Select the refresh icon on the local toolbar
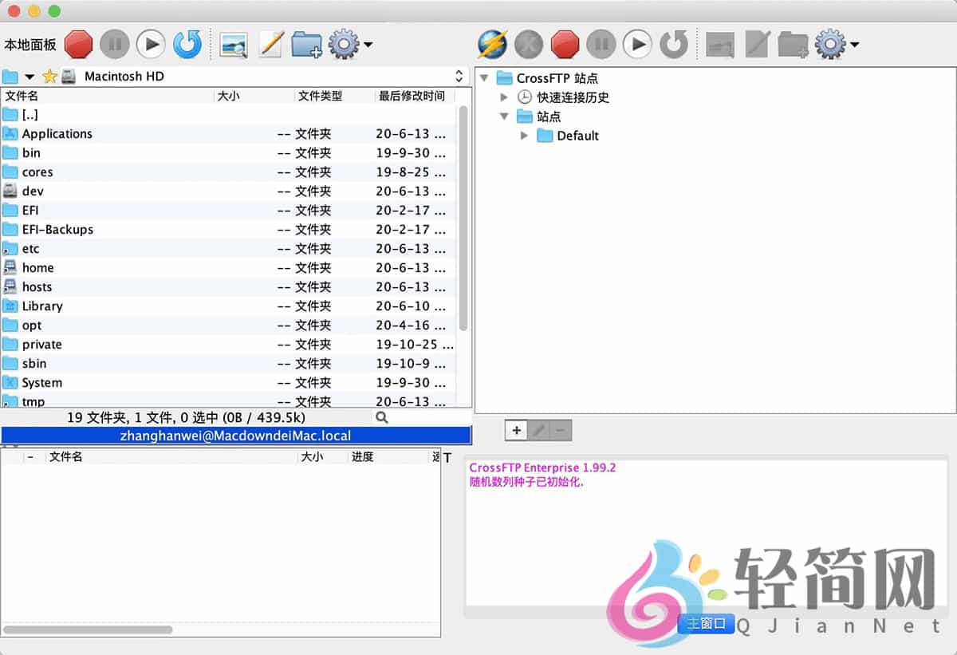This screenshot has height=655, width=957. click(187, 44)
